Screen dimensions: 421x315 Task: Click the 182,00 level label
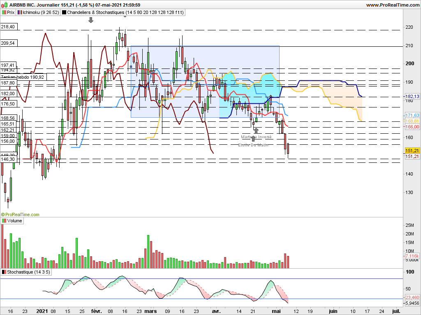pyautogui.click(x=8, y=94)
